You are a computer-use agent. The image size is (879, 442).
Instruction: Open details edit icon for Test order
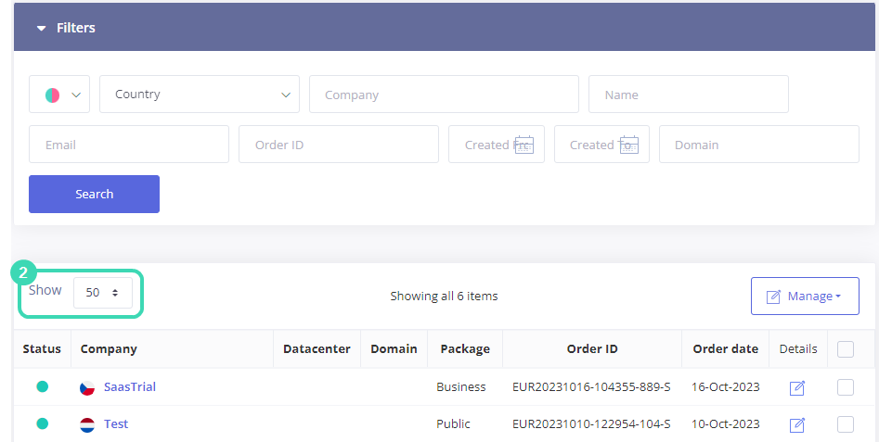pos(796,424)
